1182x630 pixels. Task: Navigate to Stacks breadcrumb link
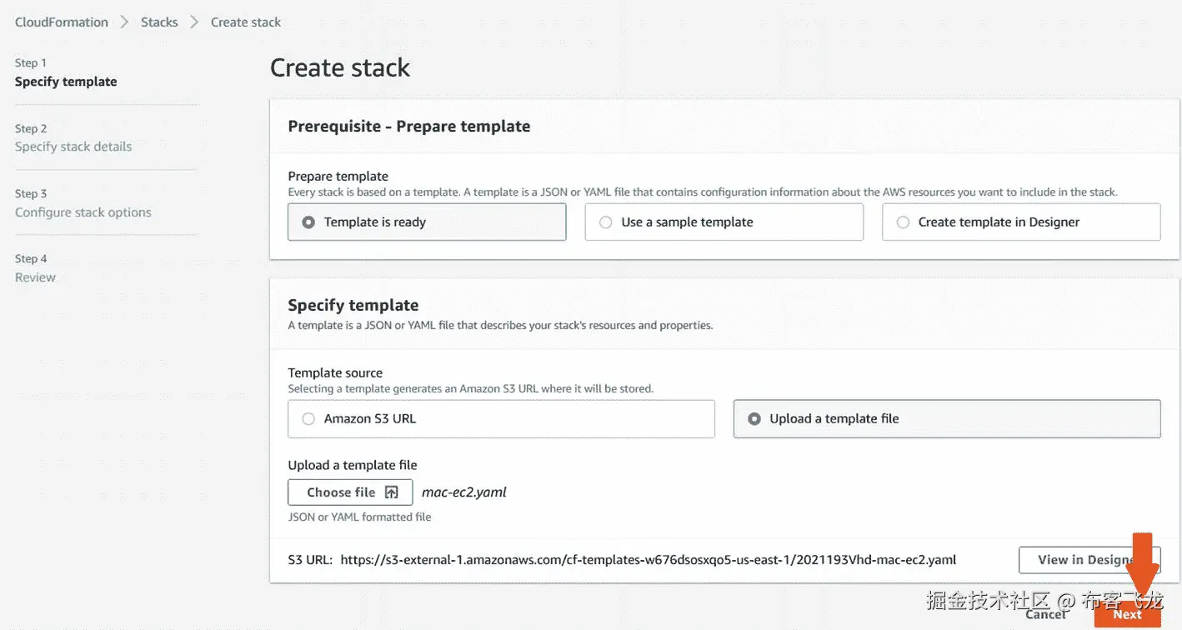tap(159, 22)
